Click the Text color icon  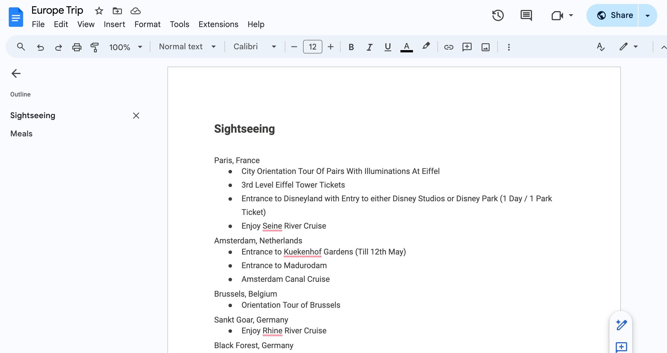pos(406,47)
